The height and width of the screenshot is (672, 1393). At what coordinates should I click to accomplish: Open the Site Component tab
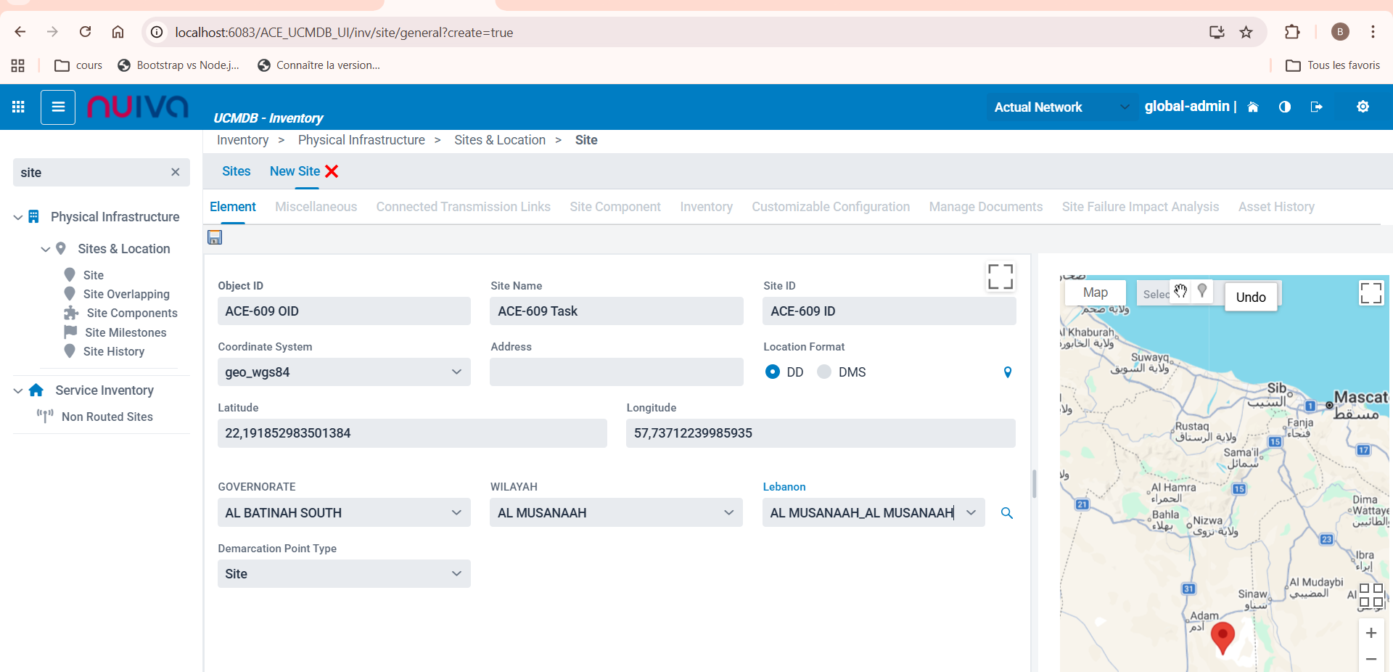(615, 207)
